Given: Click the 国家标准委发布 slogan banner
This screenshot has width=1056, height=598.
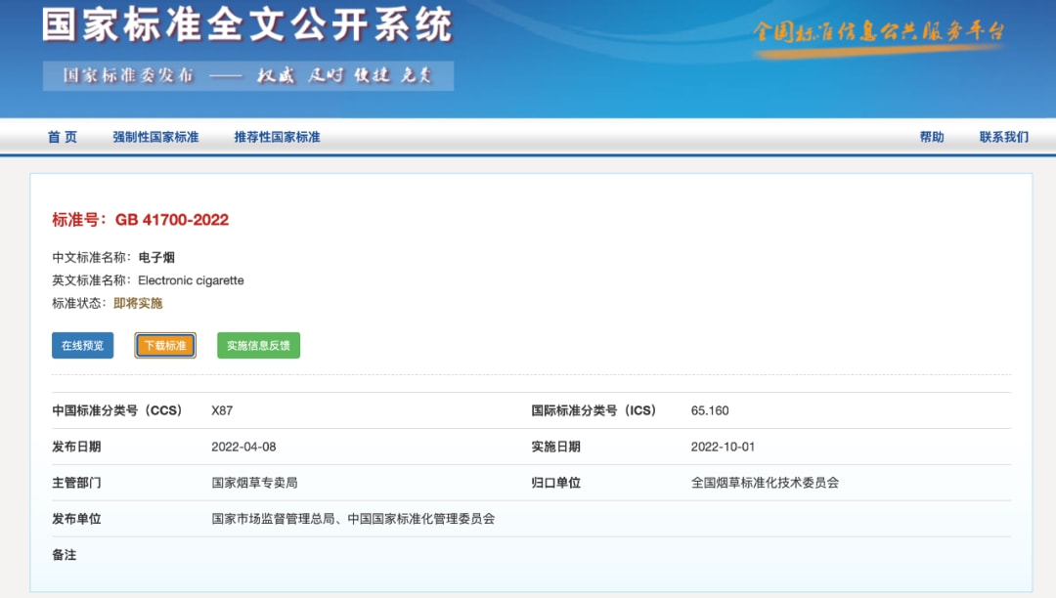Looking at the screenshot, I should (247, 76).
